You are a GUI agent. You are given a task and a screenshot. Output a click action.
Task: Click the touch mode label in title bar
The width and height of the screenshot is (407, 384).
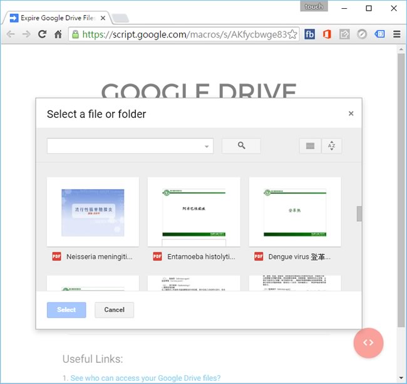coord(314,6)
